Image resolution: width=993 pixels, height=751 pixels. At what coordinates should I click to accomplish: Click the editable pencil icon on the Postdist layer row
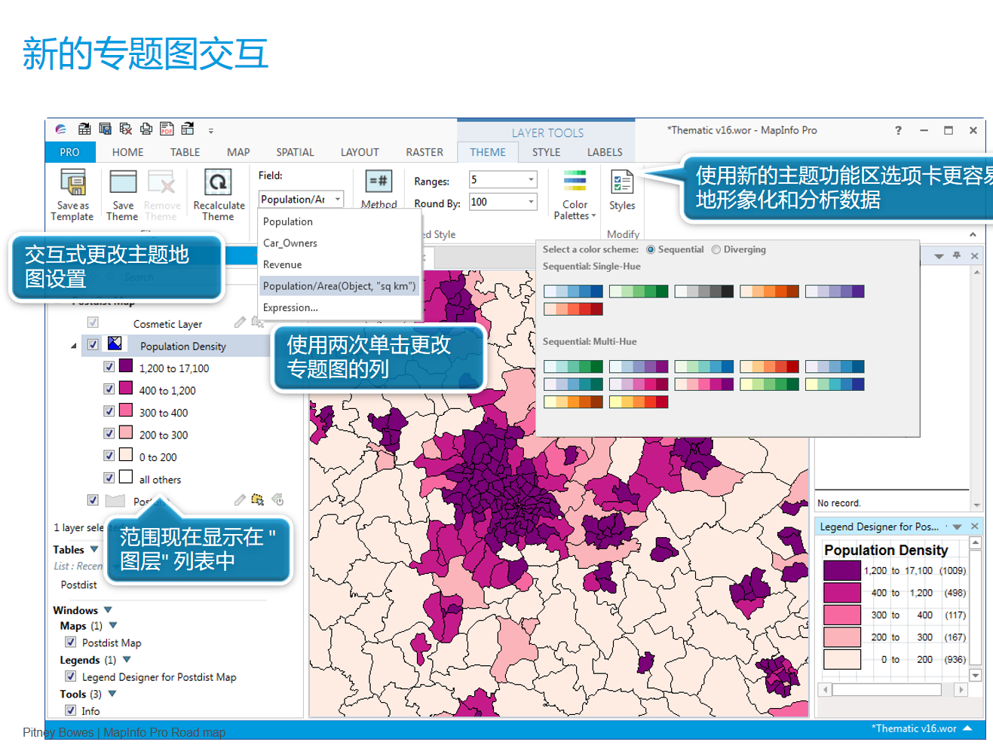click(240, 499)
